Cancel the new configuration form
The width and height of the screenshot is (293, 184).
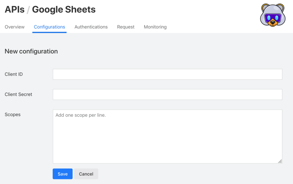[86, 174]
